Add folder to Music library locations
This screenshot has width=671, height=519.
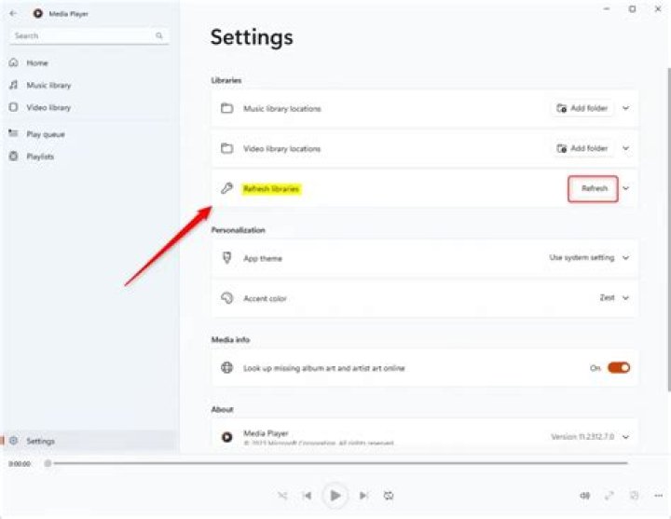point(582,108)
